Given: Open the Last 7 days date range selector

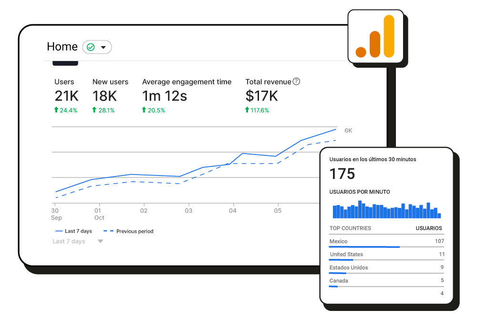Looking at the screenshot, I should tap(68, 241).
